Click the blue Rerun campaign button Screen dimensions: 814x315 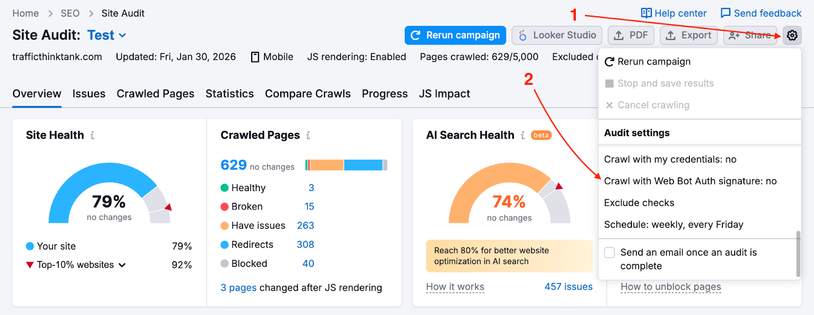coord(455,36)
